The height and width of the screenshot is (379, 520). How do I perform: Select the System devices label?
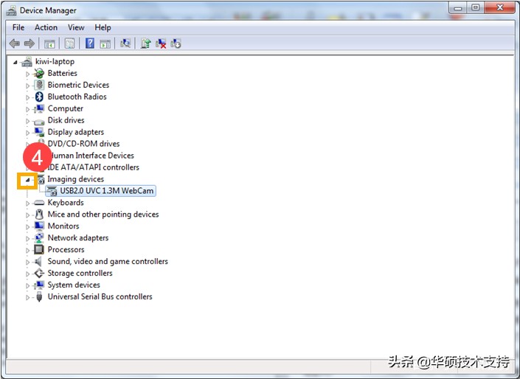(74, 285)
